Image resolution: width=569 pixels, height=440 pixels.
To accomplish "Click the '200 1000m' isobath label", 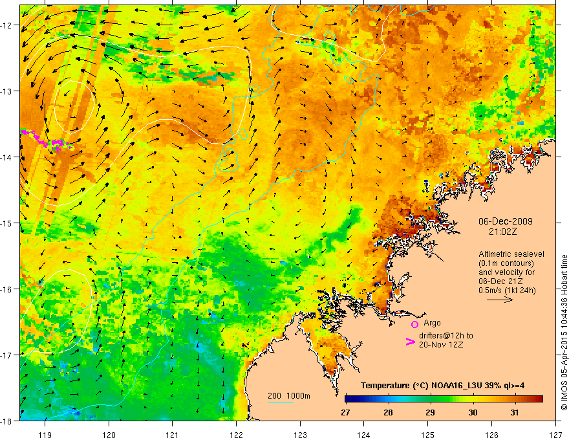I will (x=289, y=396).
